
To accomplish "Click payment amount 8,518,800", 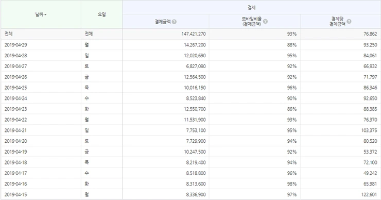I will tap(196, 173).
